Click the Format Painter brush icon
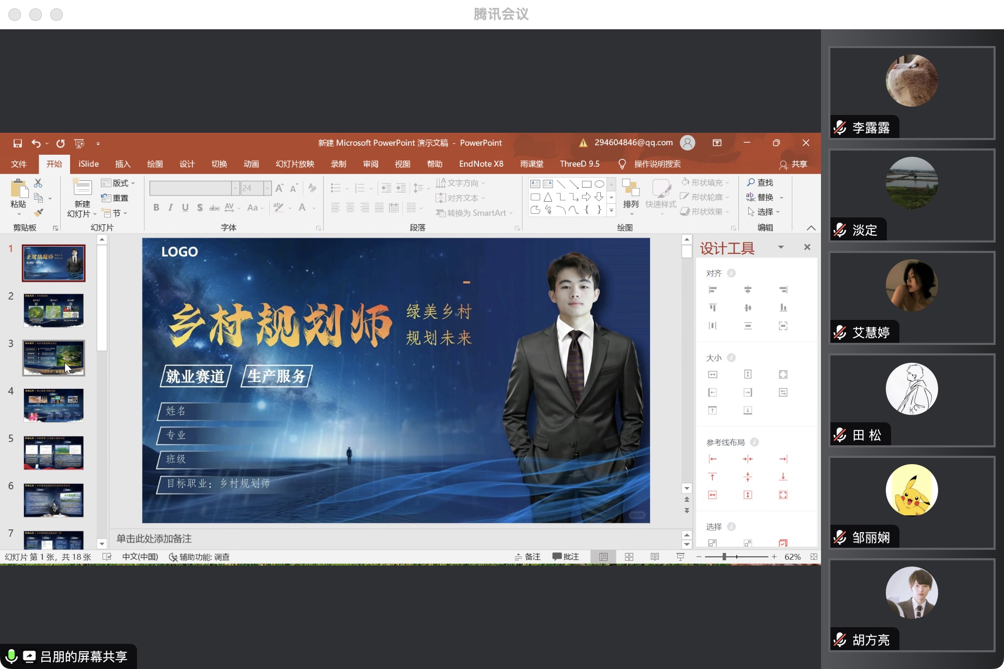 pos(38,213)
